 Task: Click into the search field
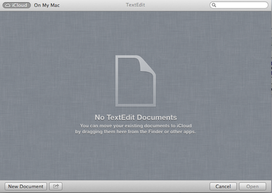click(239, 5)
